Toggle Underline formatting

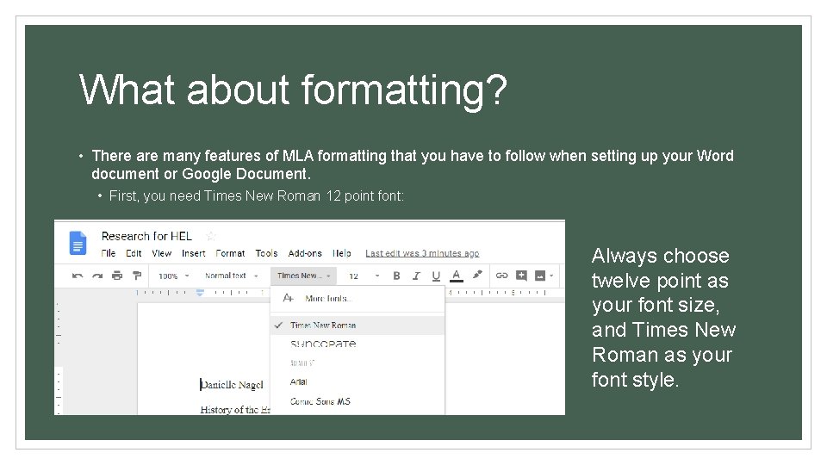pos(436,276)
